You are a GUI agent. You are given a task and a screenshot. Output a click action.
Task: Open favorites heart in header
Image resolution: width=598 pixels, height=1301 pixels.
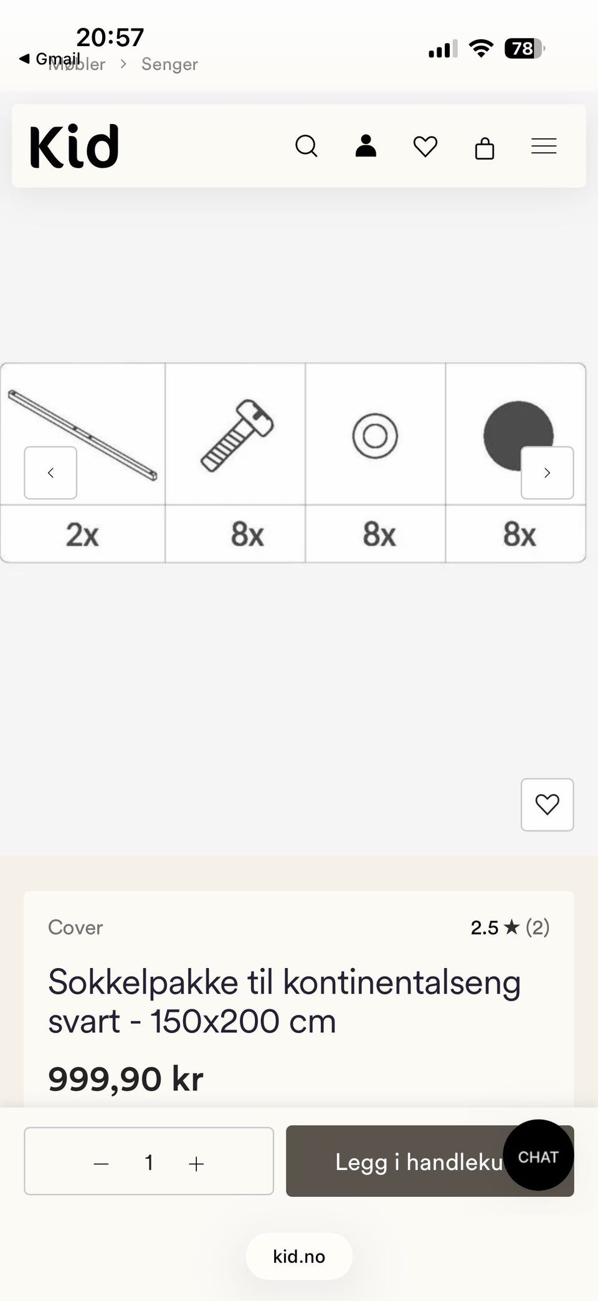coord(425,146)
